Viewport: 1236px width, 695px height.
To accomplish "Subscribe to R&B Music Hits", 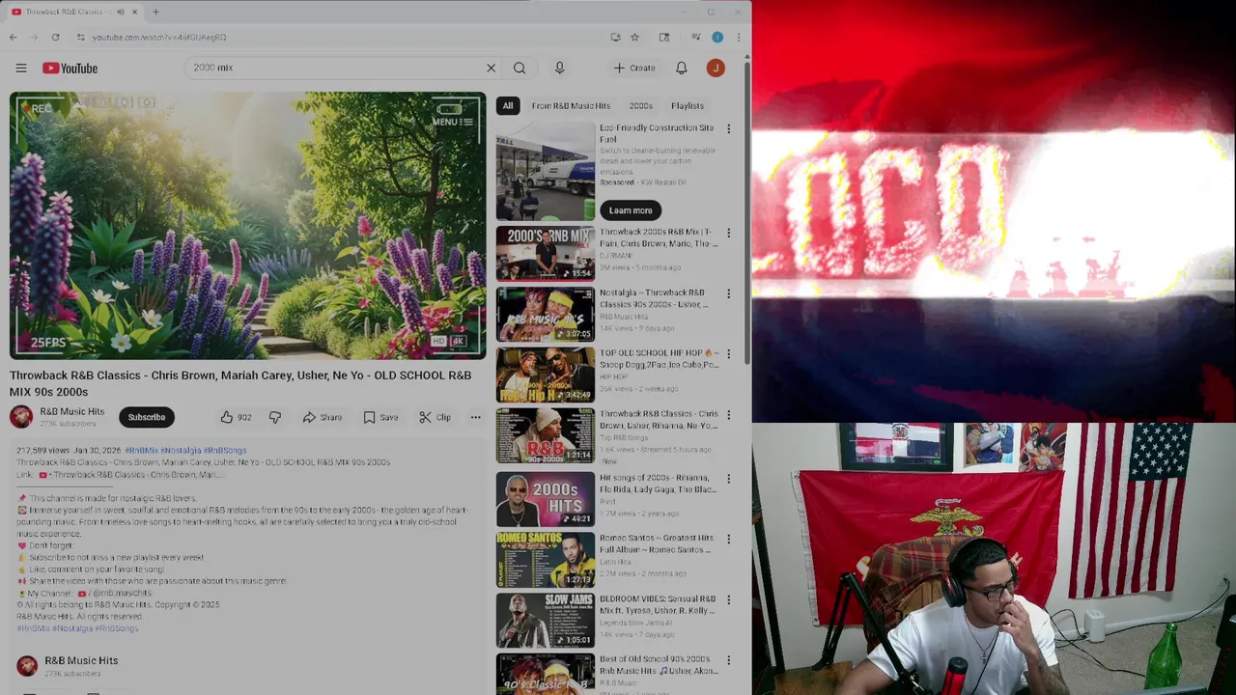I will tap(147, 417).
